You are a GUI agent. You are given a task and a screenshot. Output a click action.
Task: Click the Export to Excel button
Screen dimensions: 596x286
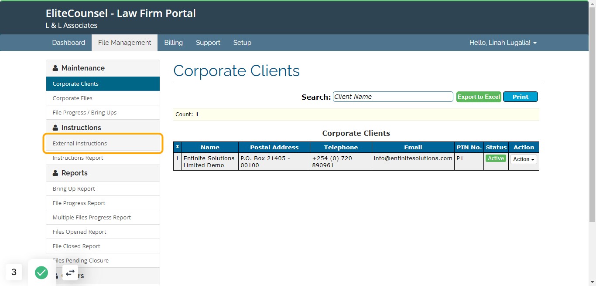tap(479, 97)
